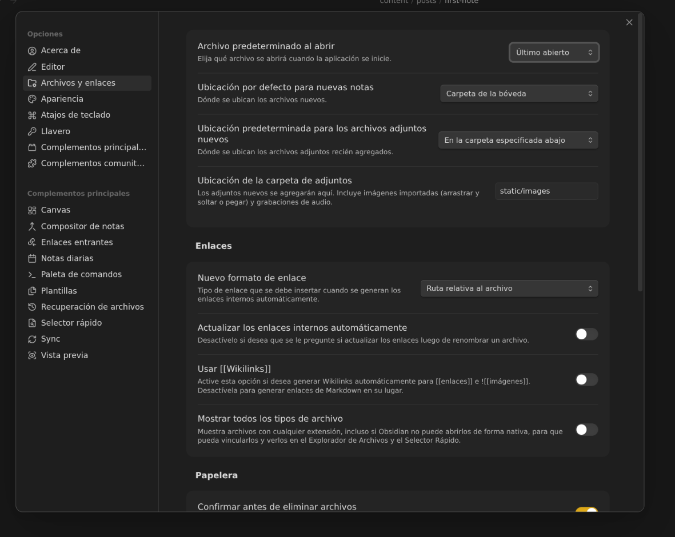Screen dimensions: 675x537
Task: Go to Complementos comunitarios settings
Action: [x=93, y=163]
